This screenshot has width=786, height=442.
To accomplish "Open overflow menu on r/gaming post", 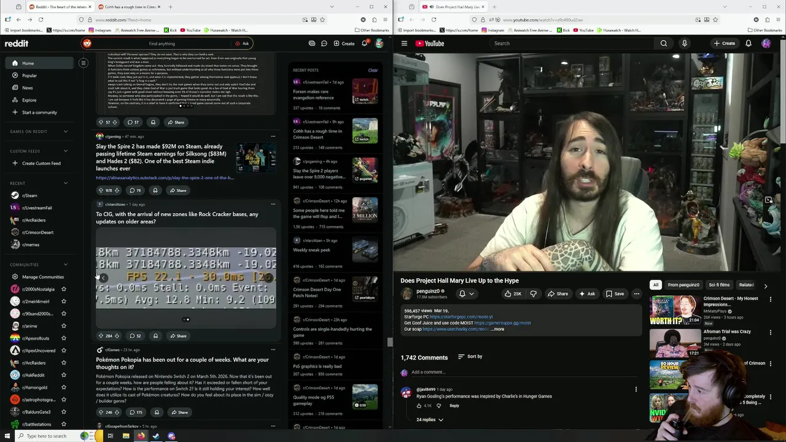I will pyautogui.click(x=273, y=136).
